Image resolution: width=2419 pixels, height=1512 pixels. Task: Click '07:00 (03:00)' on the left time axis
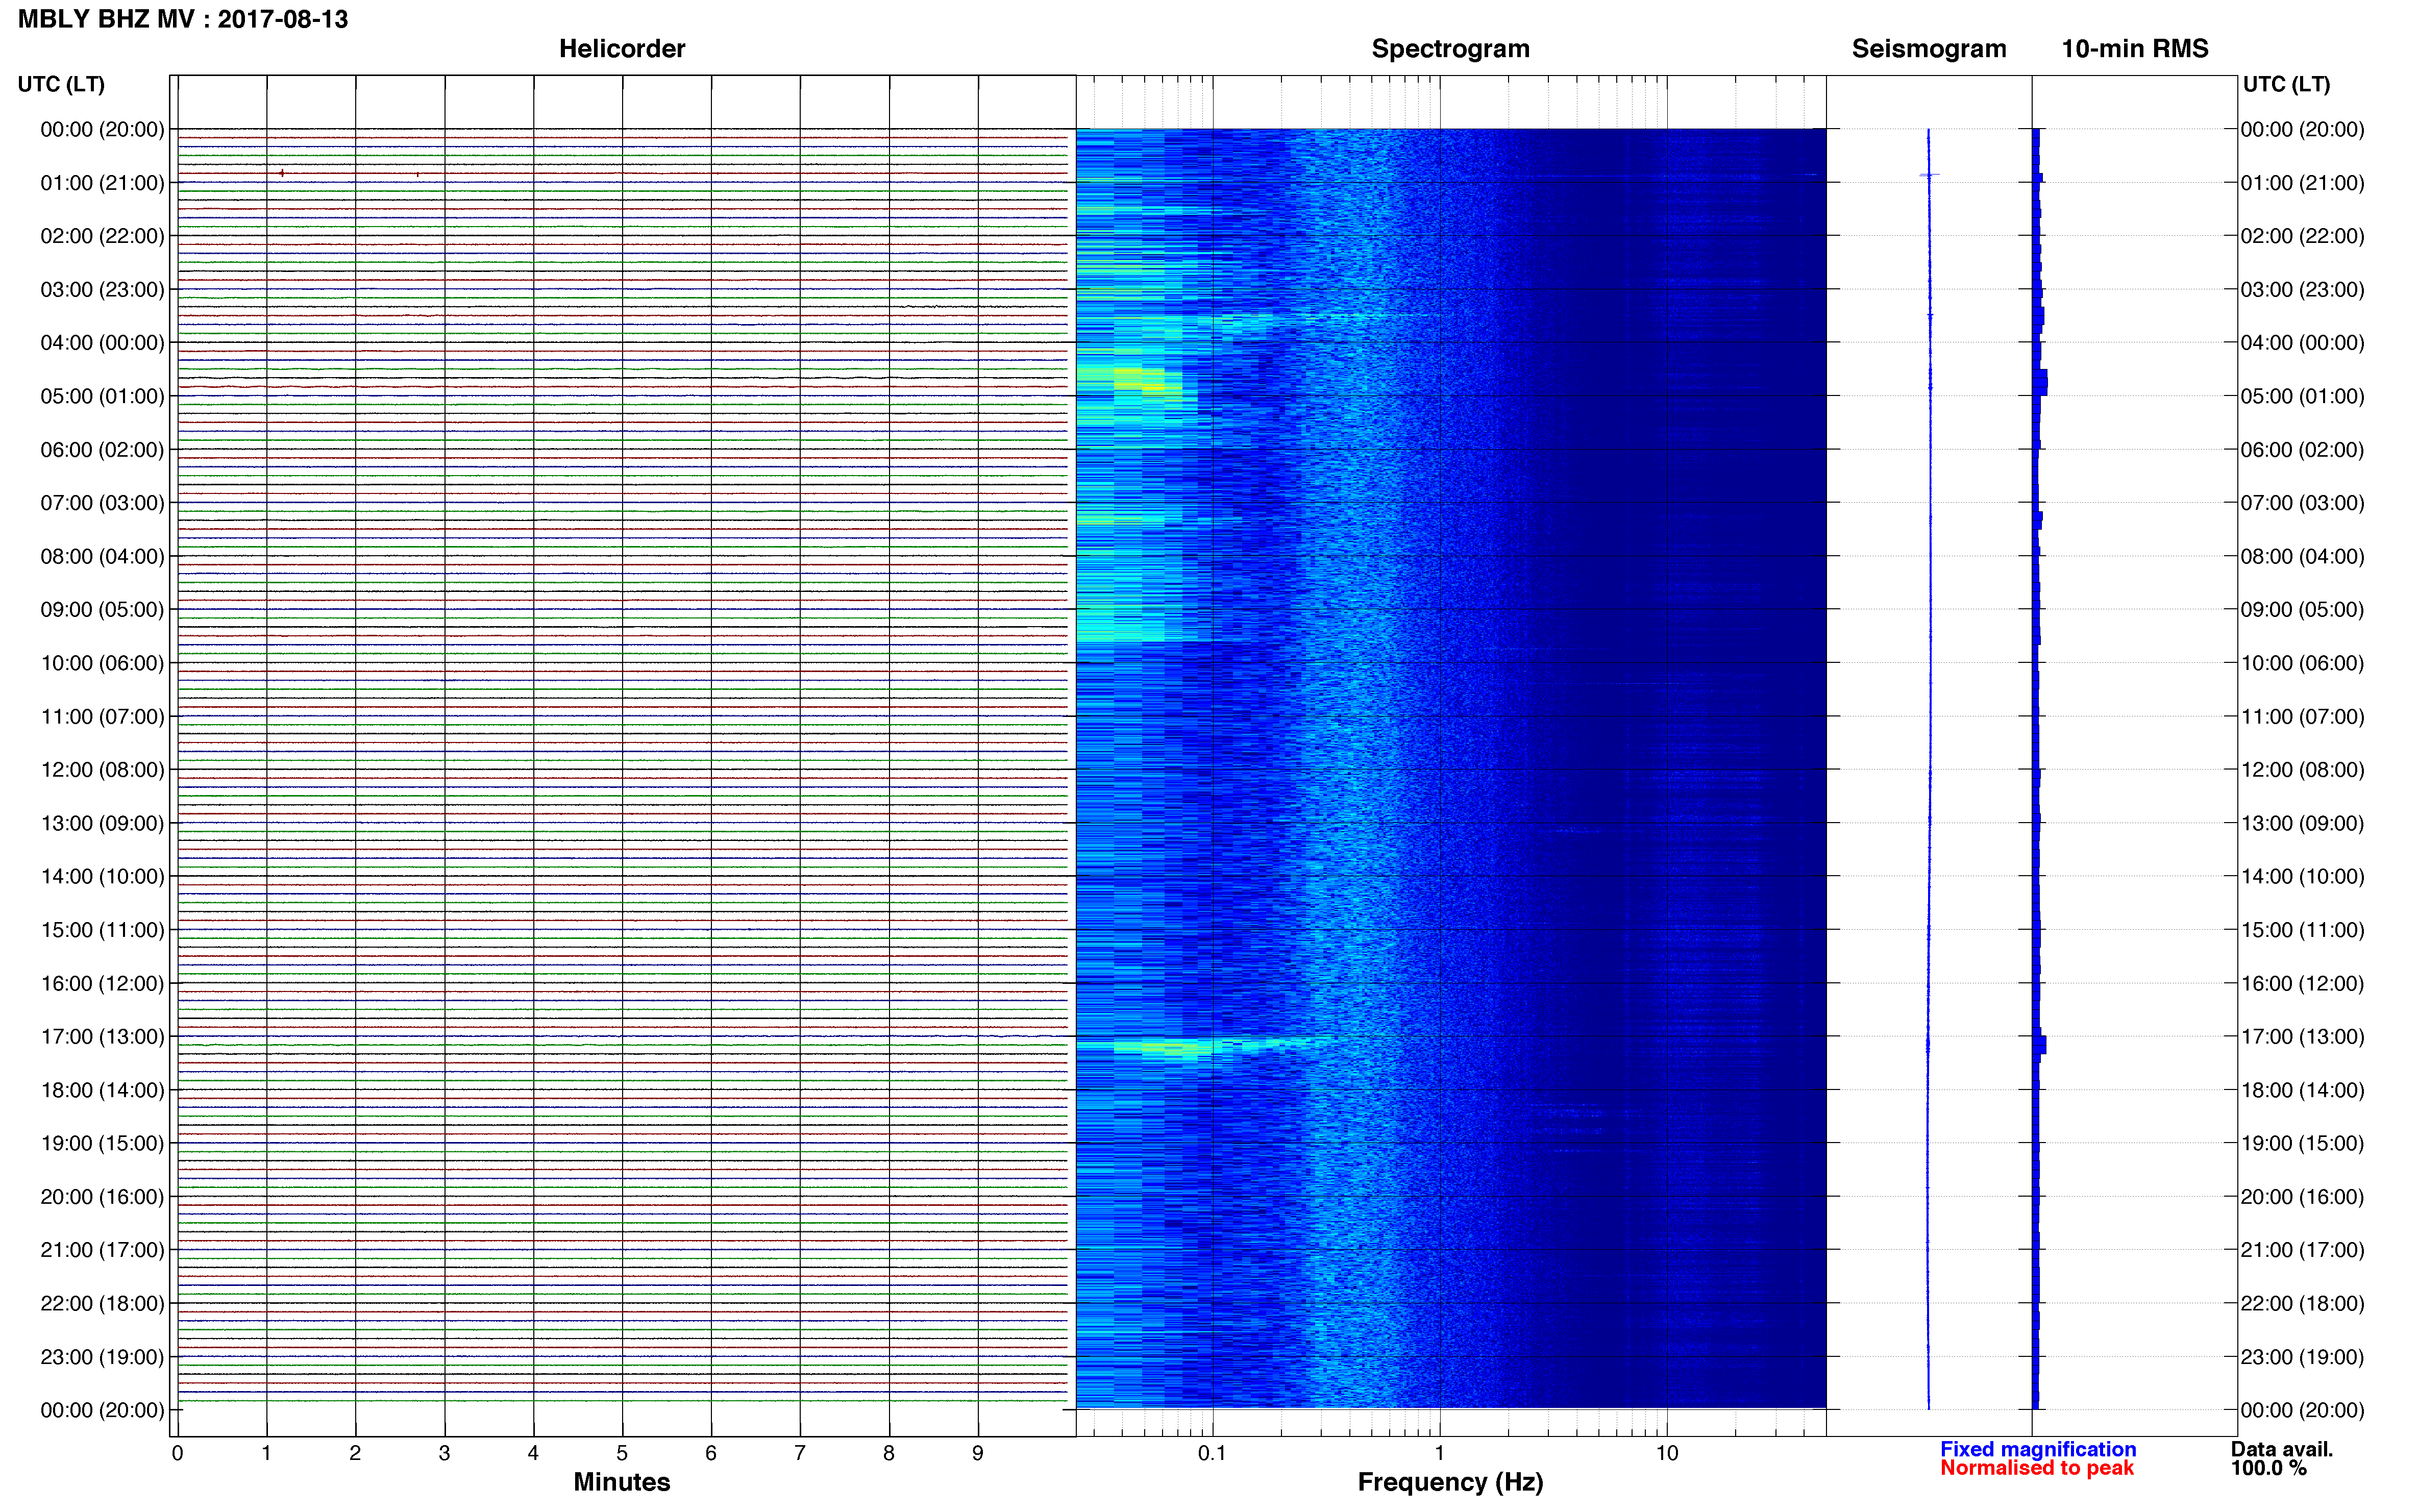tap(102, 503)
